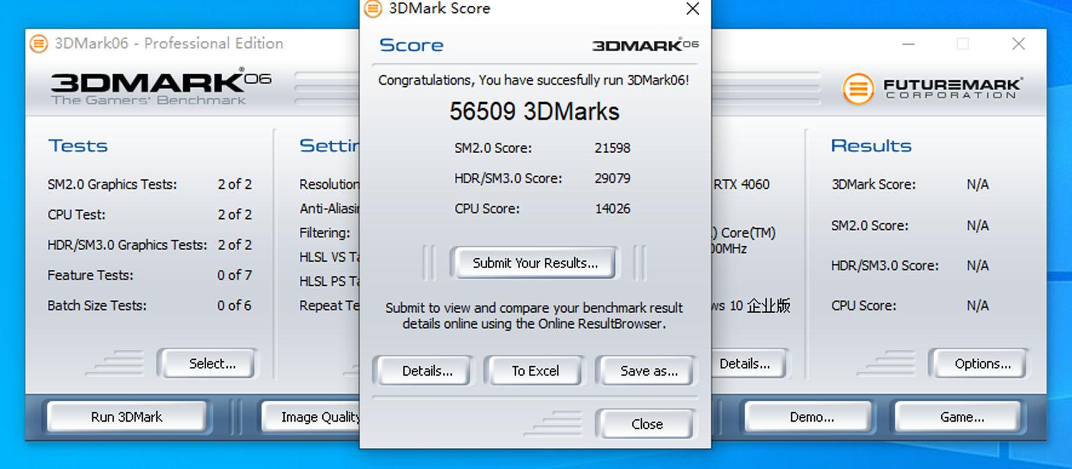Click the 3DMark06 main window title icon
Image resolution: width=1072 pixels, height=469 pixels.
tap(39, 43)
